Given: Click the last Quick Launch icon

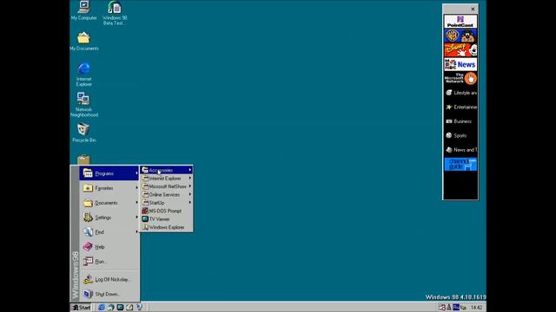Looking at the screenshot, I should pyautogui.click(x=139, y=307).
